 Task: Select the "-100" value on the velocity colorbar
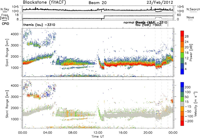click(189, 116)
